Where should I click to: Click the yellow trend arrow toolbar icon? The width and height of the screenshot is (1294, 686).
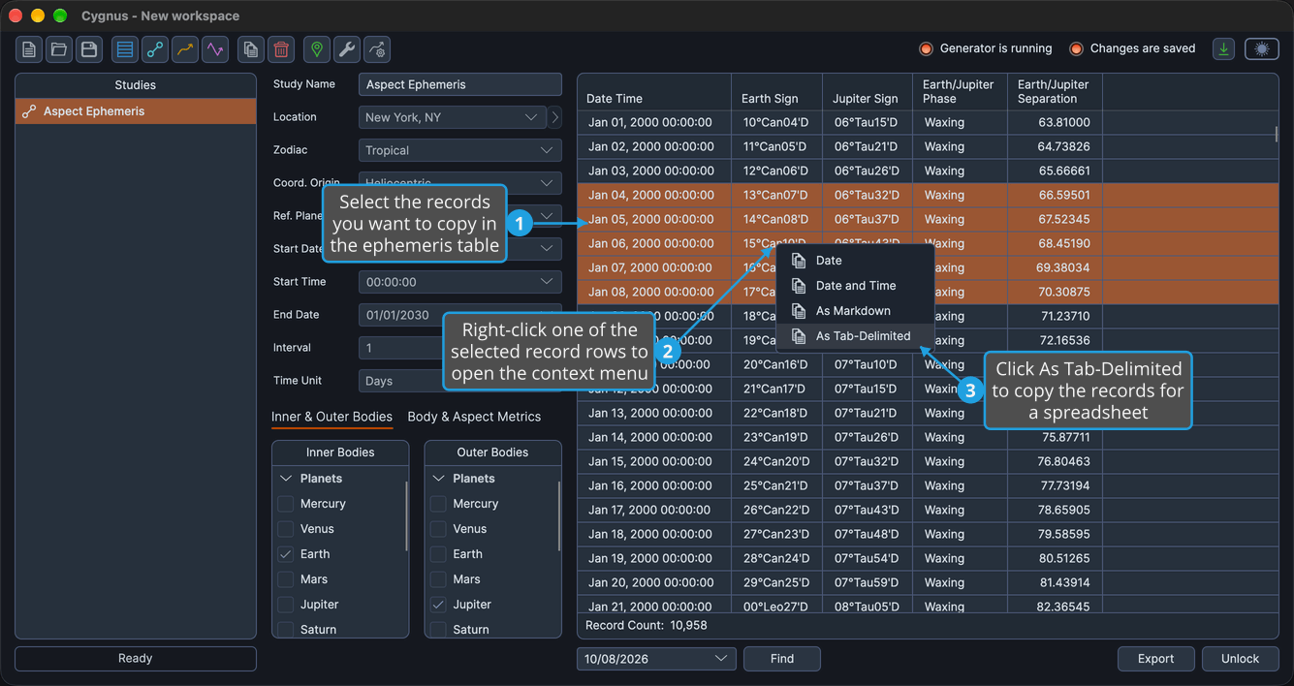(185, 49)
